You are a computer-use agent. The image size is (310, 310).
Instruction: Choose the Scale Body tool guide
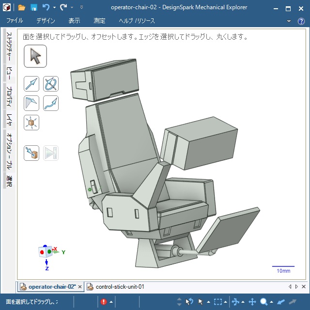point(31,123)
